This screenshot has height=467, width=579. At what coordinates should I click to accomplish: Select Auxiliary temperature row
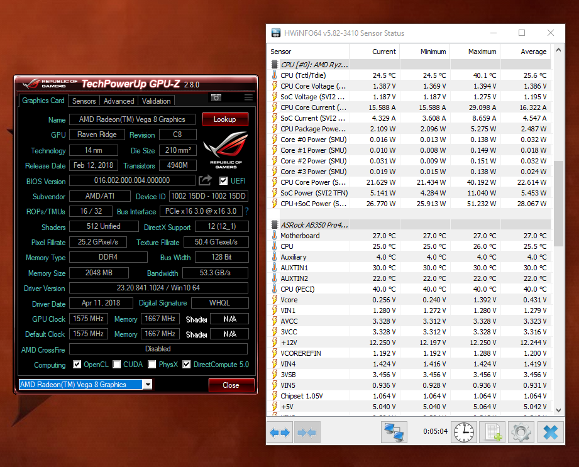pos(409,257)
